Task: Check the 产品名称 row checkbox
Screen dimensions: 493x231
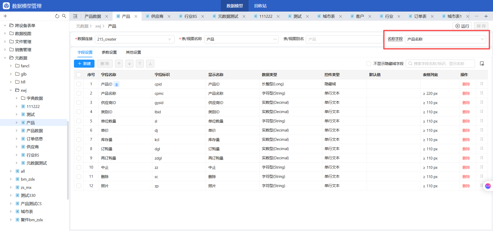Action: (x=79, y=93)
